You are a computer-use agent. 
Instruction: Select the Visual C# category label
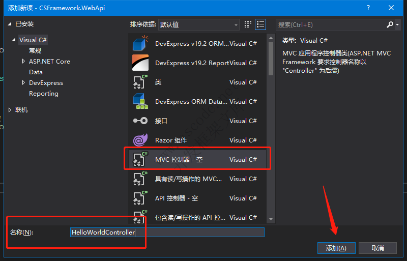(33, 40)
